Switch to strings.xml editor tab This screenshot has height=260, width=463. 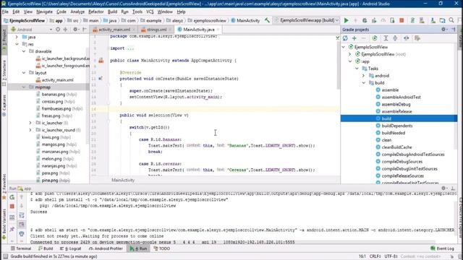point(156,30)
